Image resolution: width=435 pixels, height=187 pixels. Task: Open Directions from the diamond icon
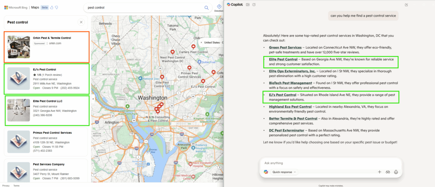click(x=219, y=7)
